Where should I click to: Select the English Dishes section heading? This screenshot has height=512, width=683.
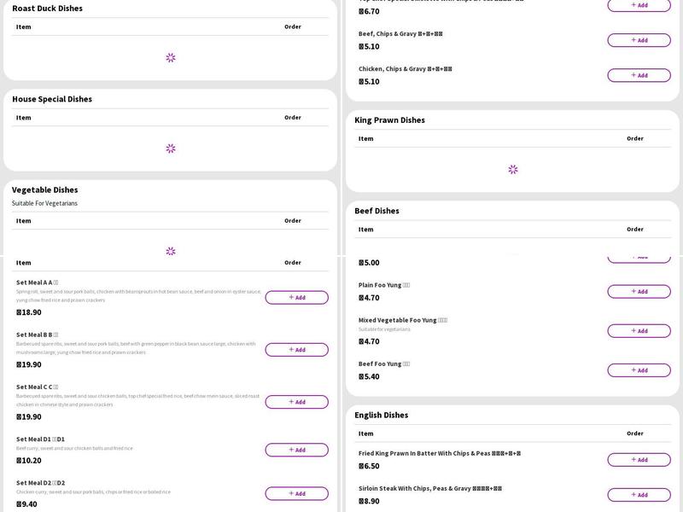pos(382,415)
